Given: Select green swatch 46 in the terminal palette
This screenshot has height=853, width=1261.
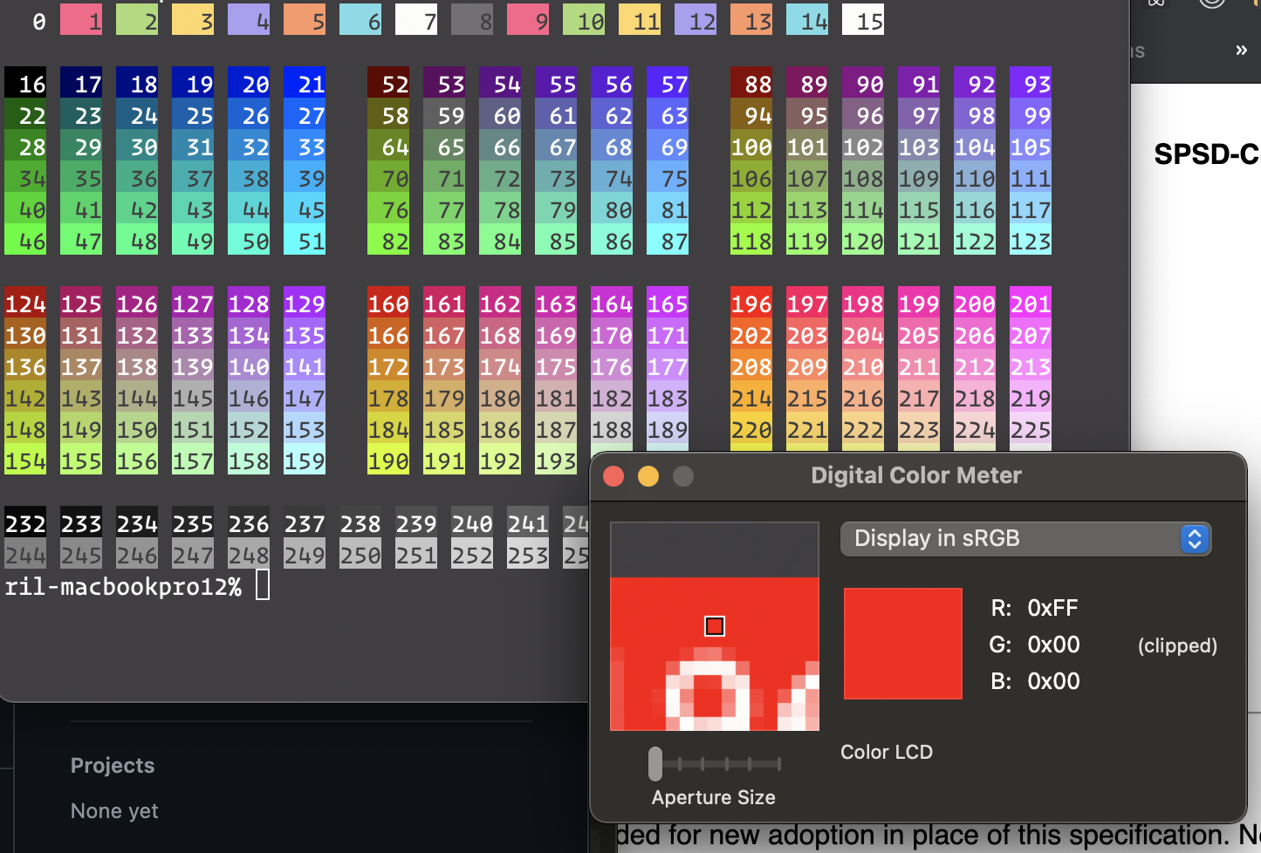Looking at the screenshot, I should [x=26, y=242].
